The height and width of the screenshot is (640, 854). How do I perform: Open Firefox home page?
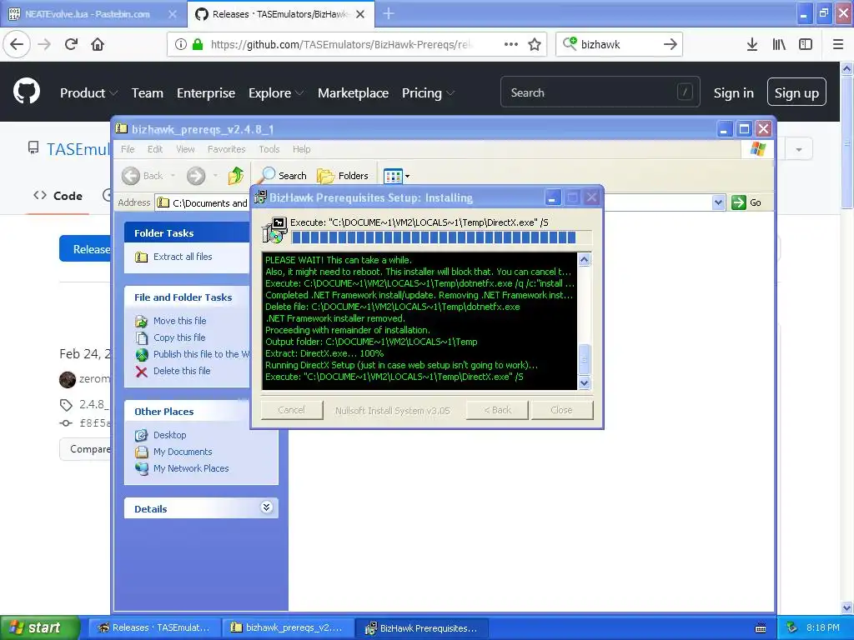(x=98, y=44)
